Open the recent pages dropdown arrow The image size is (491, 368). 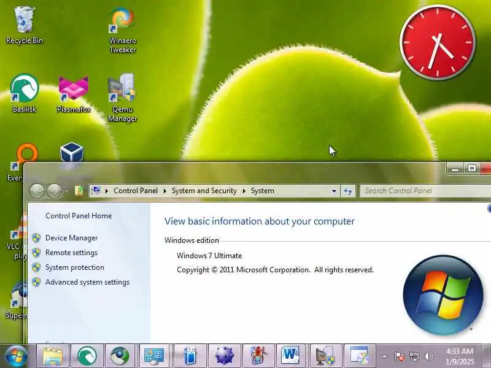point(66,191)
